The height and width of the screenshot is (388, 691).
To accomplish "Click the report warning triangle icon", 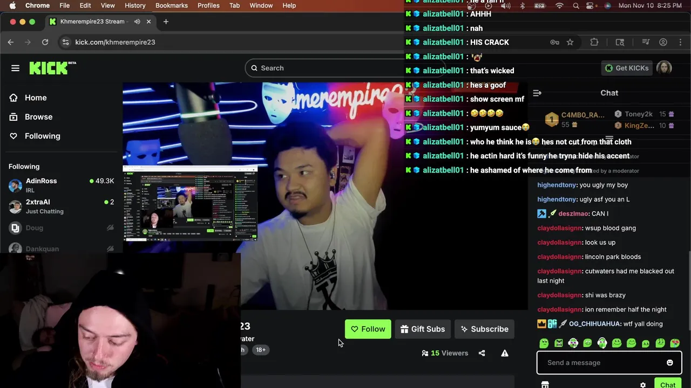I will (x=505, y=354).
